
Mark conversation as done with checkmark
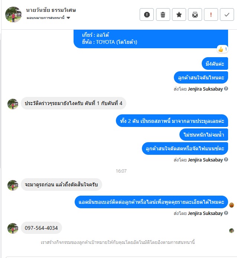click(227, 14)
